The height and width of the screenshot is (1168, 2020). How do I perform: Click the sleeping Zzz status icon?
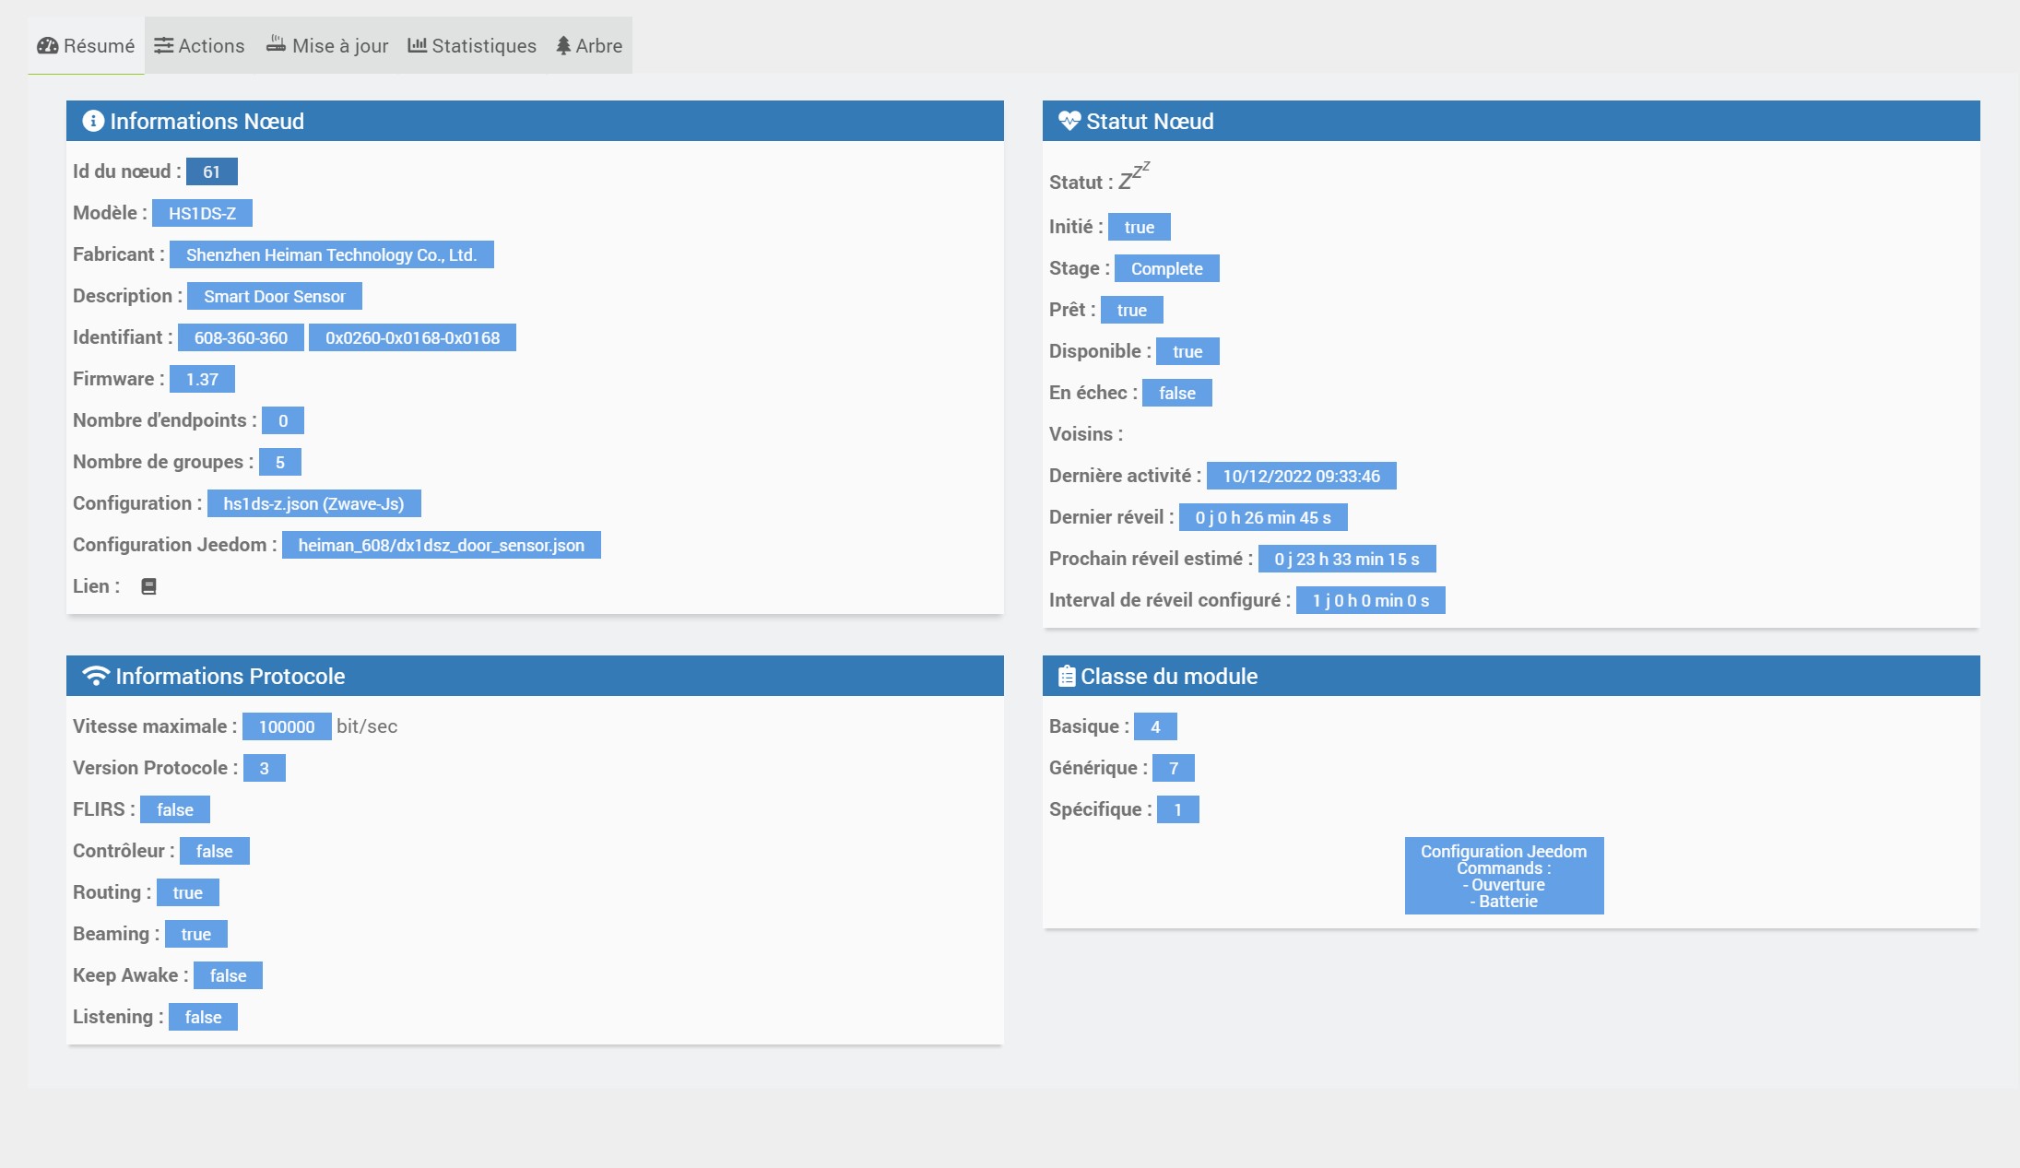pyautogui.click(x=1134, y=176)
